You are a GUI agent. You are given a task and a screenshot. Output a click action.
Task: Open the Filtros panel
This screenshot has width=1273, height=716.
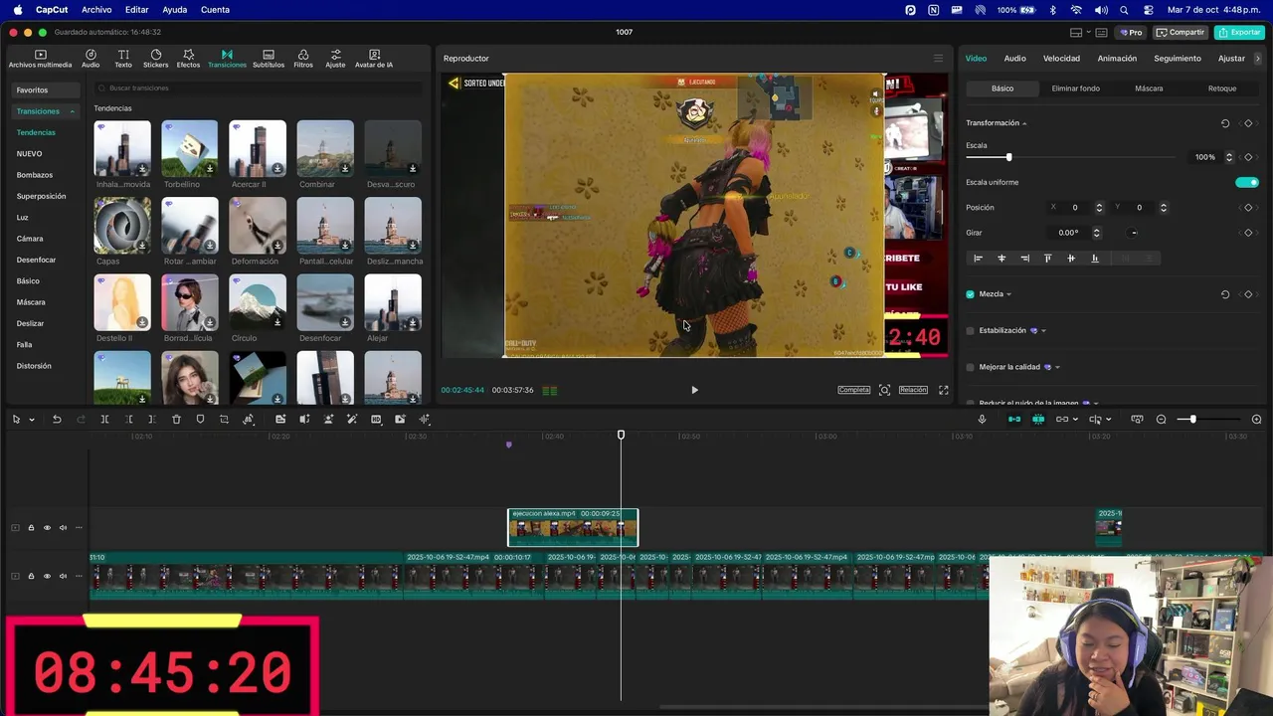click(303, 59)
